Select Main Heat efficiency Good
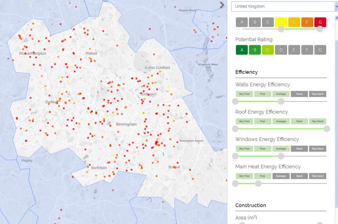 [299, 176]
